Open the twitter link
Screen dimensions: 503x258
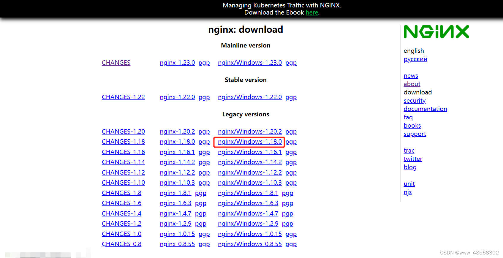coord(413,159)
